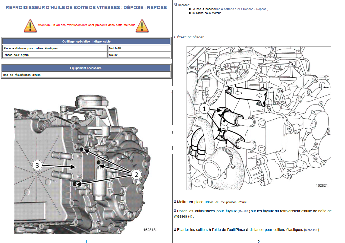Click the gearbox illustration numbered 162818
Viewport: 345px width, 243px height.
click(86, 162)
